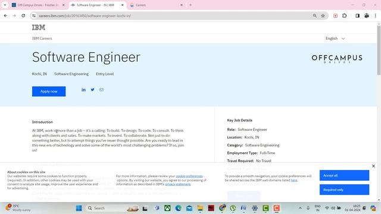381x214 pixels.
Task: Click the Software Engineering category text
Action: pos(71,74)
